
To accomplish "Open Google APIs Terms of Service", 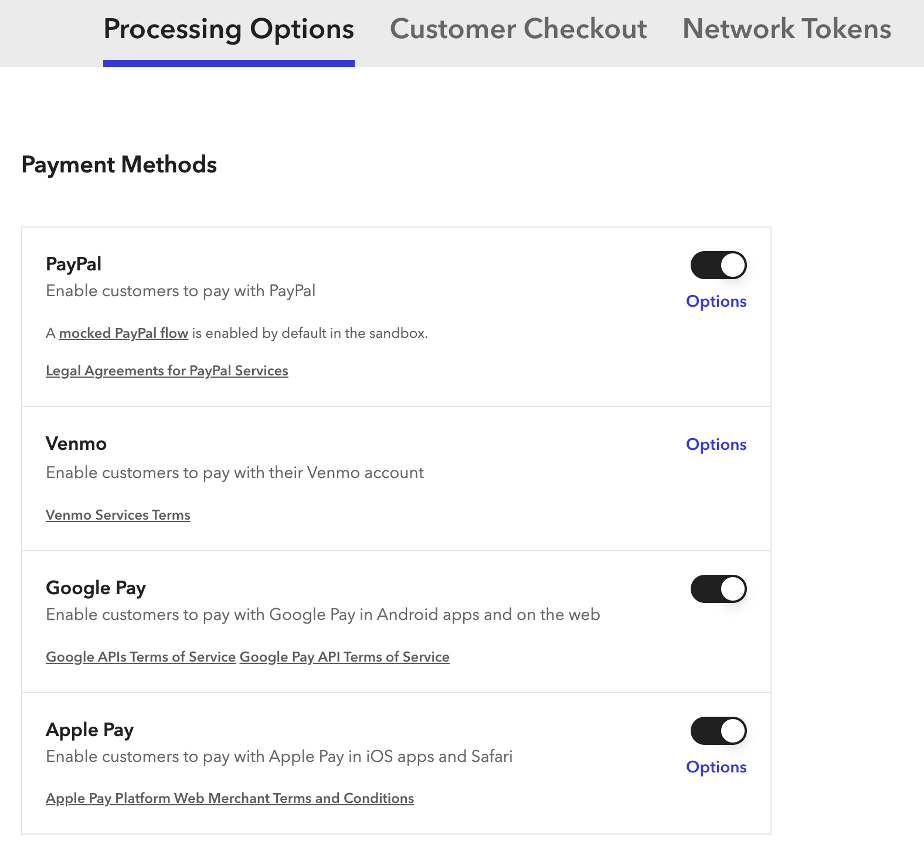I will click(141, 657).
